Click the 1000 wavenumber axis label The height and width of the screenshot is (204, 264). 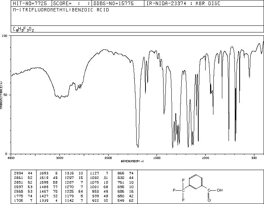[205, 158]
